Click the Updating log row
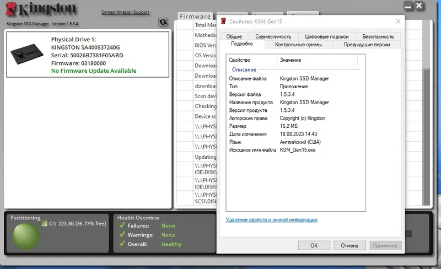 point(197,157)
